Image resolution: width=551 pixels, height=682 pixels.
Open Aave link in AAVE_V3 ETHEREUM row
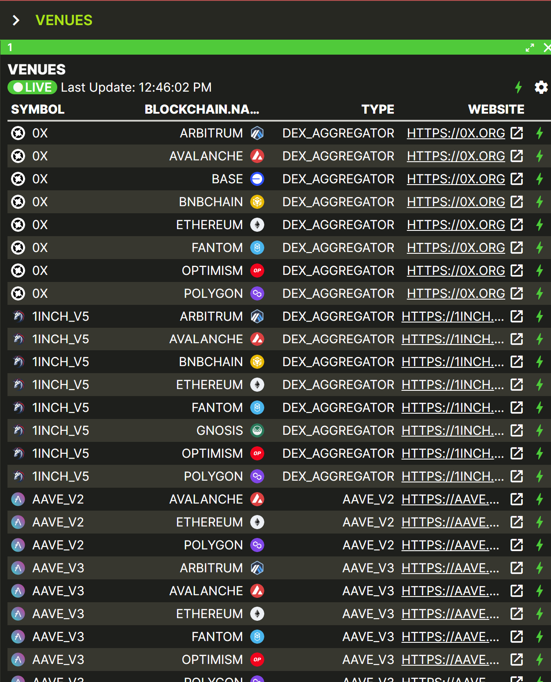coord(451,614)
